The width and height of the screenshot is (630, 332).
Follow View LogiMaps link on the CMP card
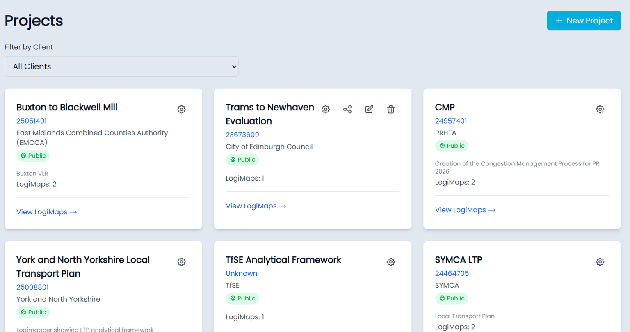(x=465, y=210)
